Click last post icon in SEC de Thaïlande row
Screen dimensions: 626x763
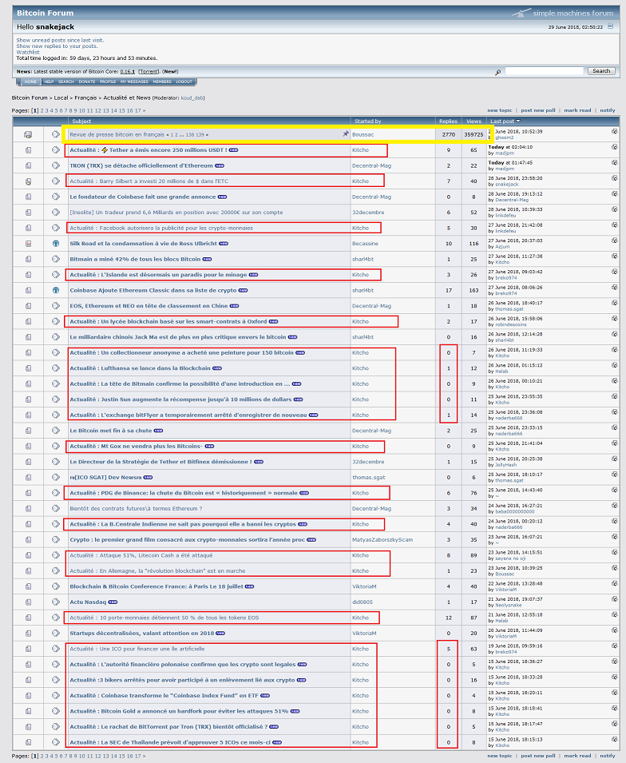click(615, 739)
